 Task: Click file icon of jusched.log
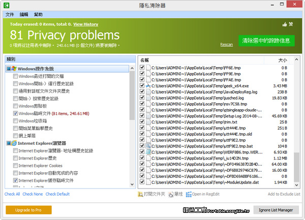click(148, 98)
